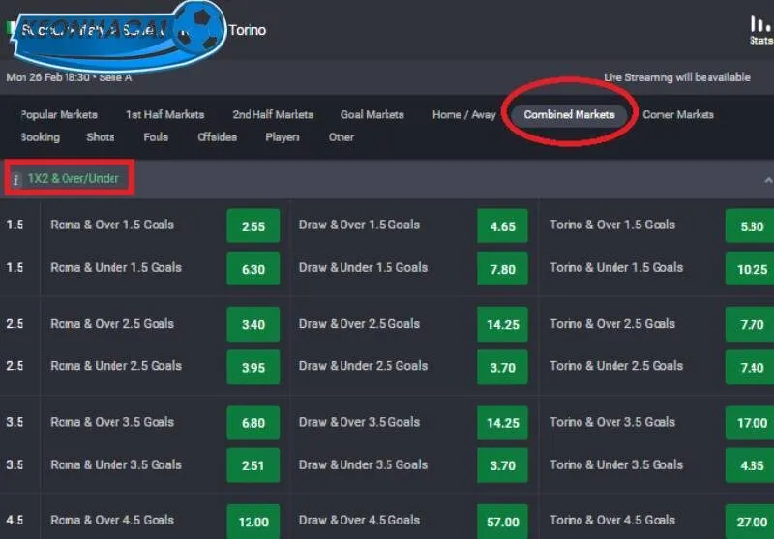
Task: Pick Roma & Over 1.5 Goals odds 2.55
Action: click(253, 226)
